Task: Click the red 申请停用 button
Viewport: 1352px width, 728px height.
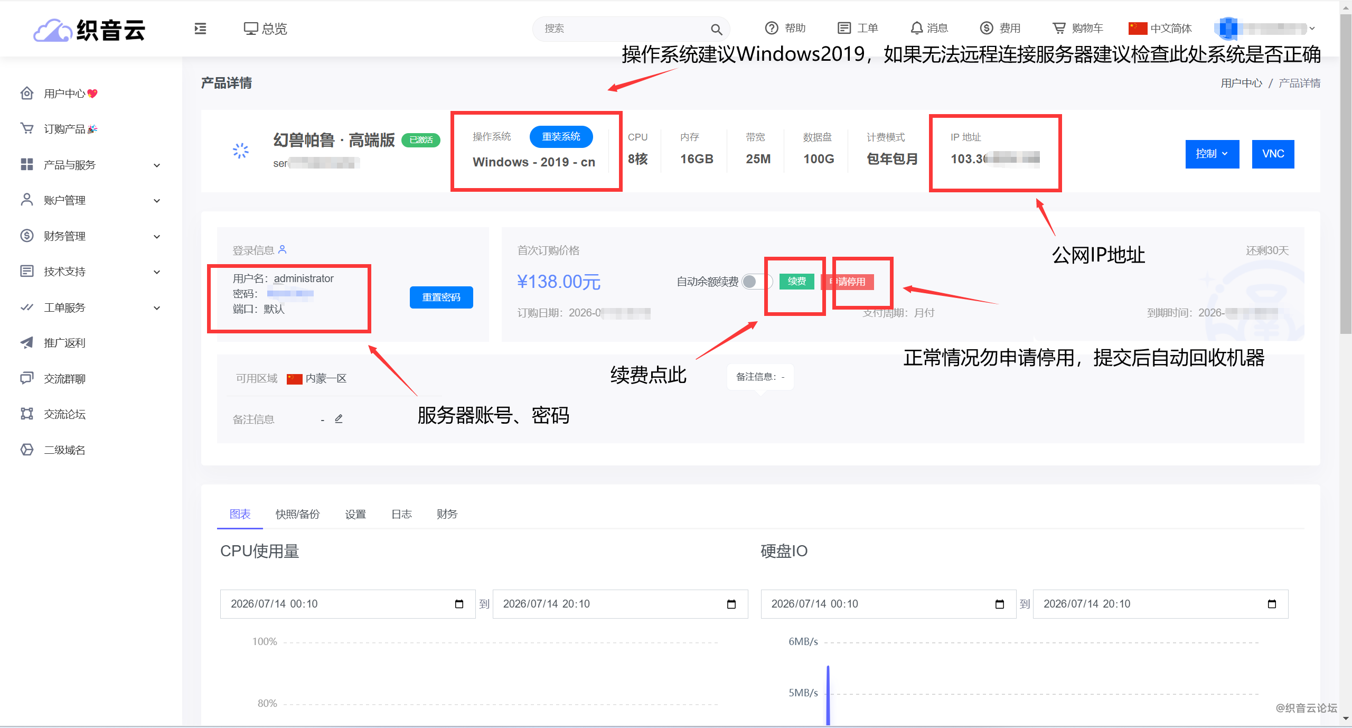Action: click(x=847, y=282)
